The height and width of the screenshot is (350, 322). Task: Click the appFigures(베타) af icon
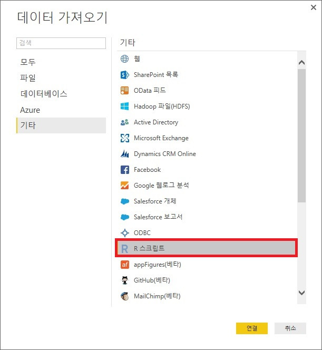[124, 265]
